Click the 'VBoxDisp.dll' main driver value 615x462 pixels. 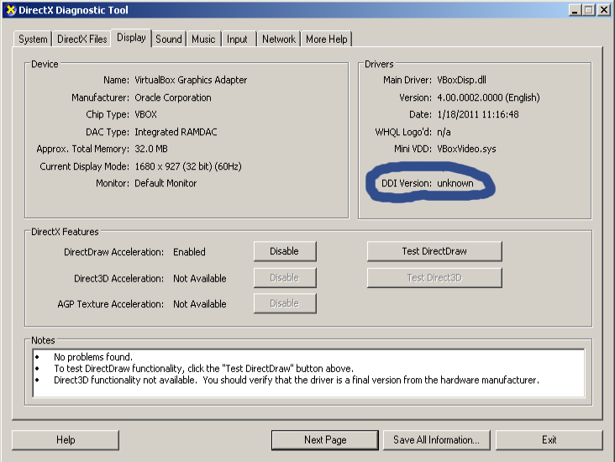tap(461, 80)
